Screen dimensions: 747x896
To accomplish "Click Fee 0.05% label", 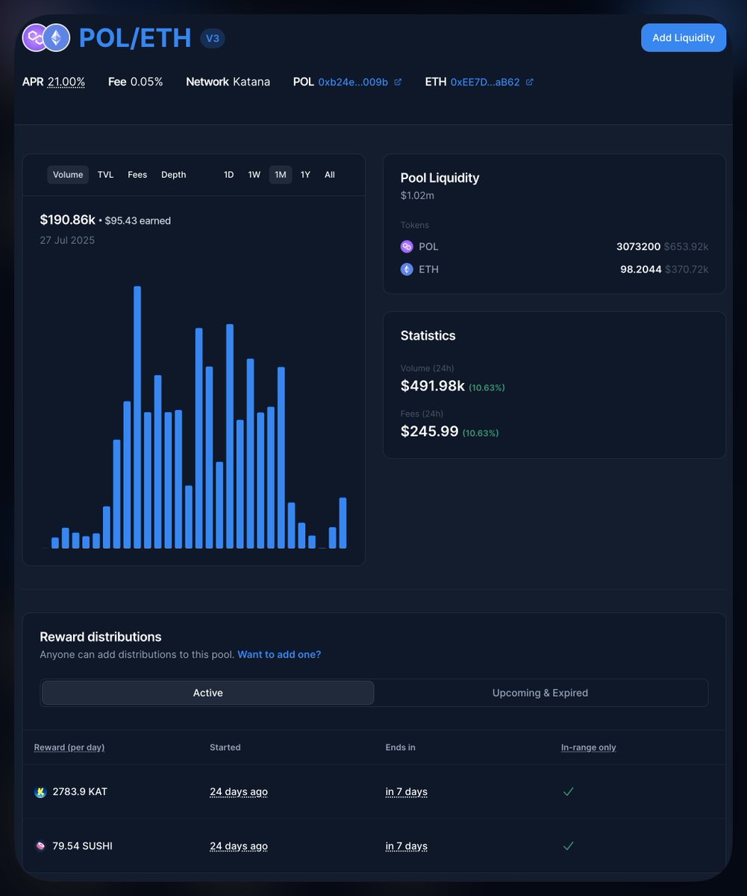I will pyautogui.click(x=136, y=82).
